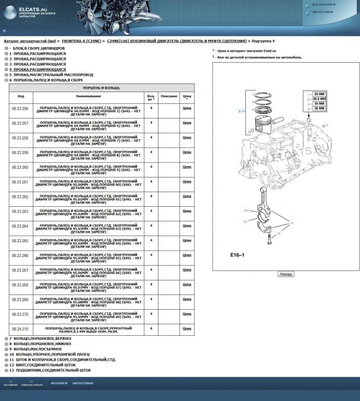Click part code 06 23 256 cell
The width and height of the screenshot is (360, 401).
(x=21, y=111)
